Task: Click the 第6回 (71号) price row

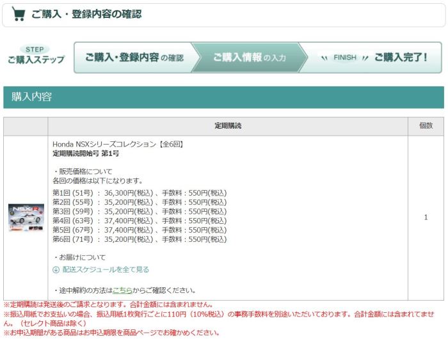Action: tap(140, 239)
